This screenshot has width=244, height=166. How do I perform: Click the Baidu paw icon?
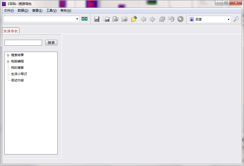pos(192,19)
